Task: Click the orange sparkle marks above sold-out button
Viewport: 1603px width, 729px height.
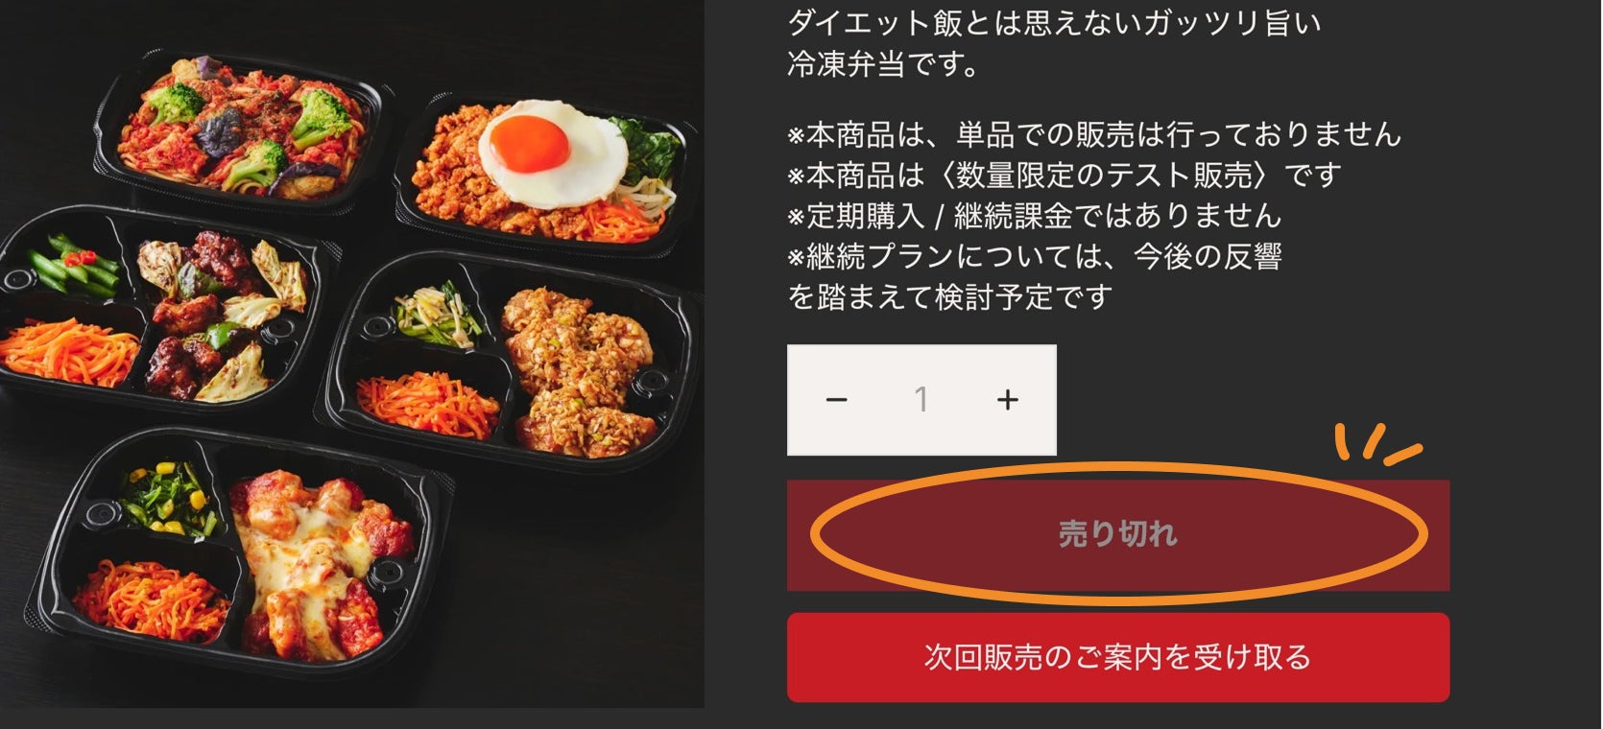Action: point(1377,444)
